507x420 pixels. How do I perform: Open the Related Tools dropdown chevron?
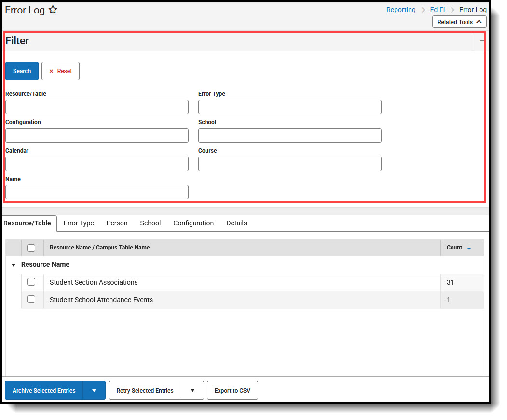(x=478, y=22)
